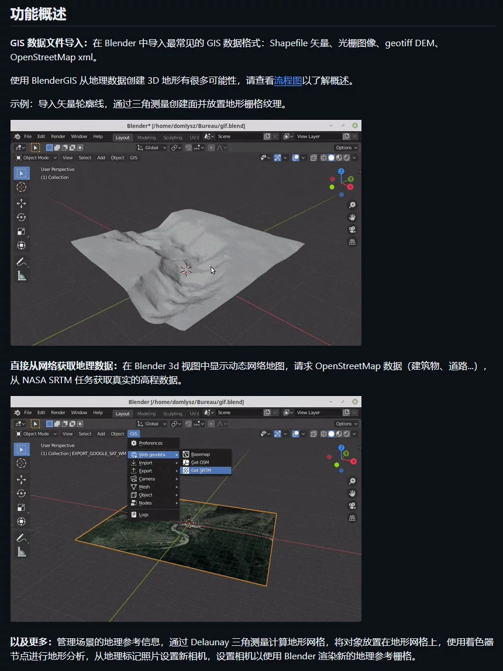503x671 pixels.
Task: Pick the Measure tool in the upper Blender toolbar
Action: point(22,276)
